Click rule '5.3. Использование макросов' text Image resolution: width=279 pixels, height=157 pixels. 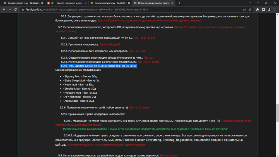tap(109, 156)
